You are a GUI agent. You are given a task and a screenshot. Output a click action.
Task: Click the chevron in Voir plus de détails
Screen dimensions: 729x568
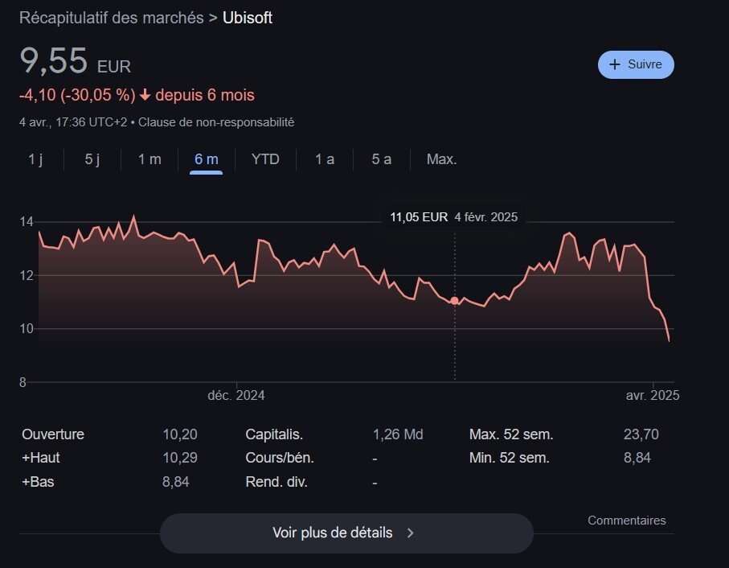(x=411, y=533)
